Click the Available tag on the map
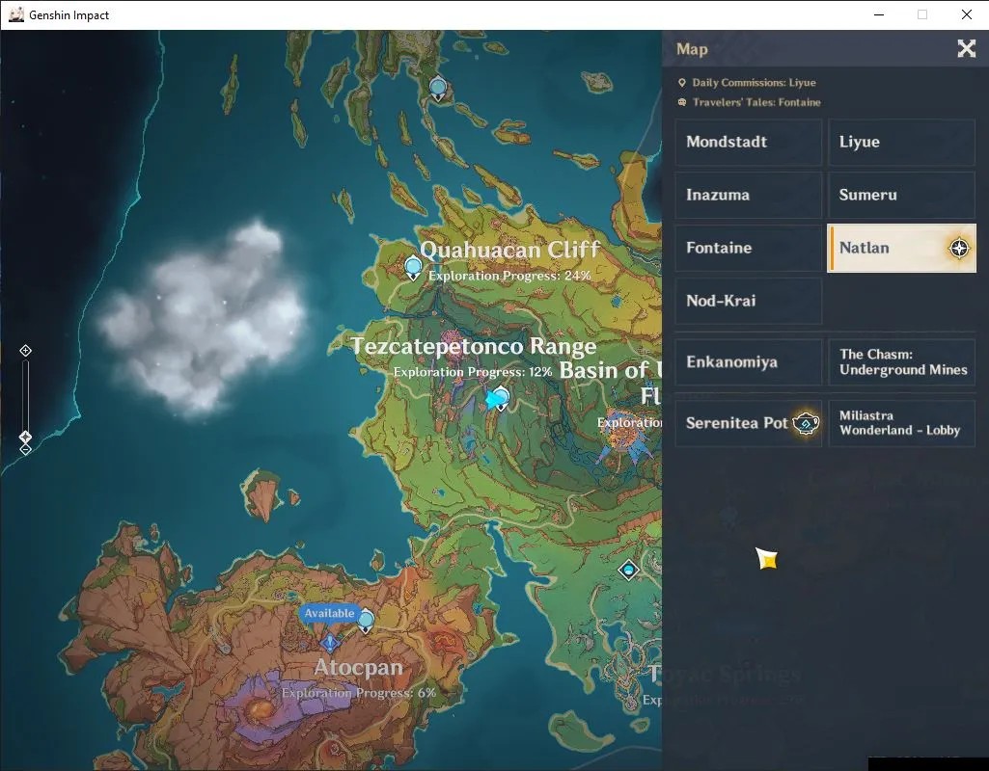The image size is (989, 771). (x=329, y=613)
